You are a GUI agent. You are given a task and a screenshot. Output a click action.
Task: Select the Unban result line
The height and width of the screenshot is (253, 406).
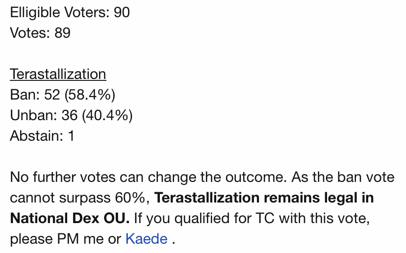click(71, 115)
